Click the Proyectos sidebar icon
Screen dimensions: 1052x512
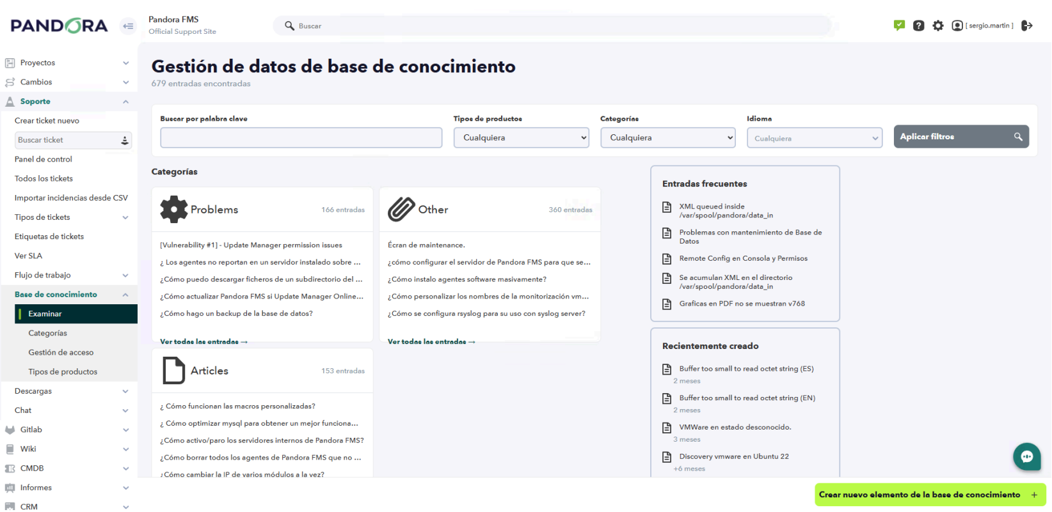[10, 63]
